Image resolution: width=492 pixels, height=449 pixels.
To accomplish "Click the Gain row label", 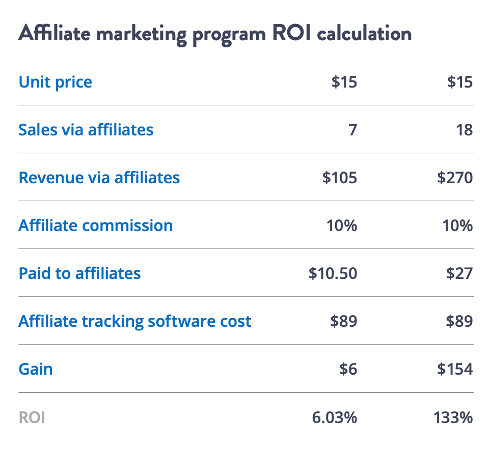I will pos(36,369).
